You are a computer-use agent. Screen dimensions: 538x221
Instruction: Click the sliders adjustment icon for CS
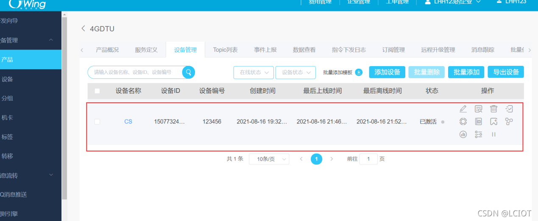(x=478, y=134)
